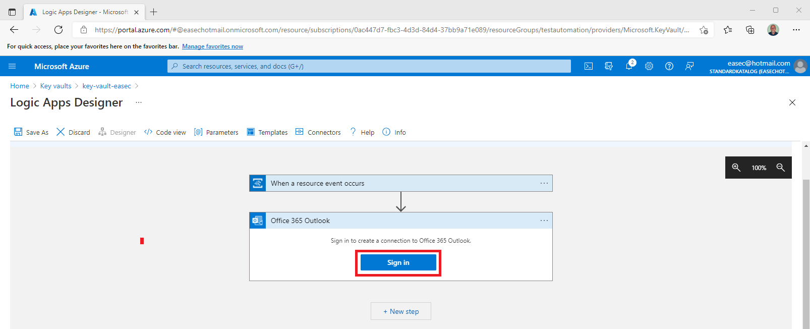This screenshot has height=329, width=810.
Task: Open the Templates toolbar item
Action: click(267, 132)
